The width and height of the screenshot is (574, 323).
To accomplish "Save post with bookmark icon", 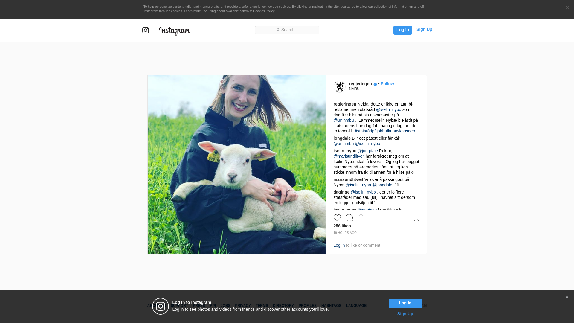I will pos(416,218).
